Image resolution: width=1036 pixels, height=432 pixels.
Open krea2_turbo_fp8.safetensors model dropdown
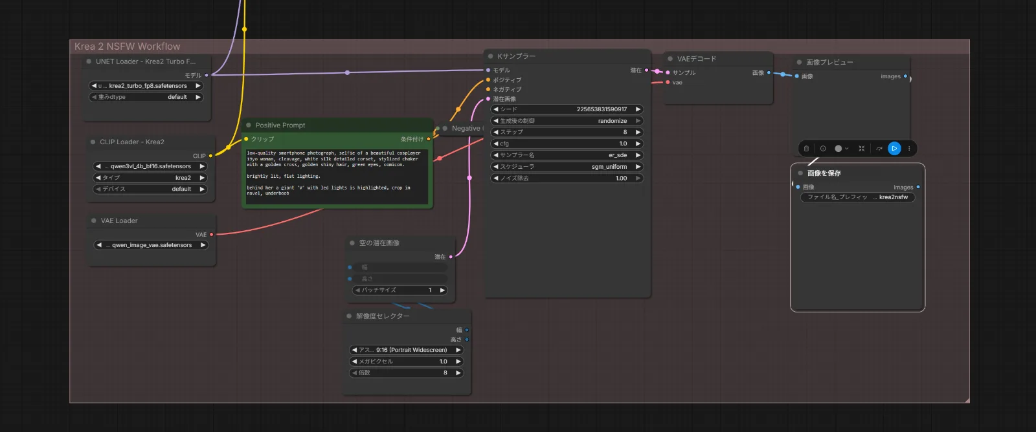[x=146, y=86]
